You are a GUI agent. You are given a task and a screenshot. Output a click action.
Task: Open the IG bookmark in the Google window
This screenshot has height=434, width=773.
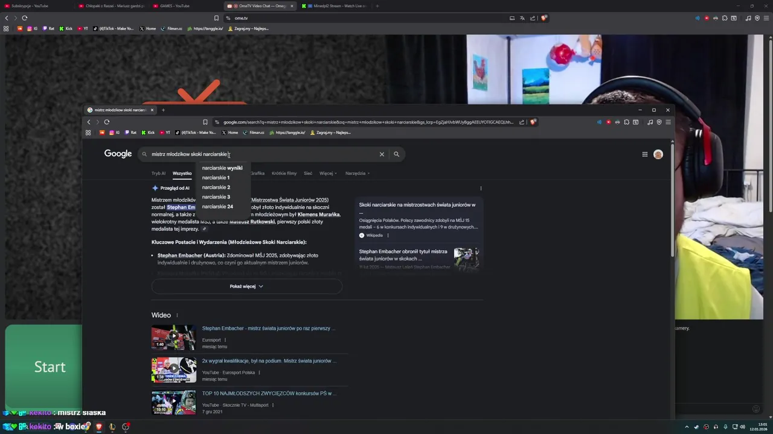click(114, 133)
